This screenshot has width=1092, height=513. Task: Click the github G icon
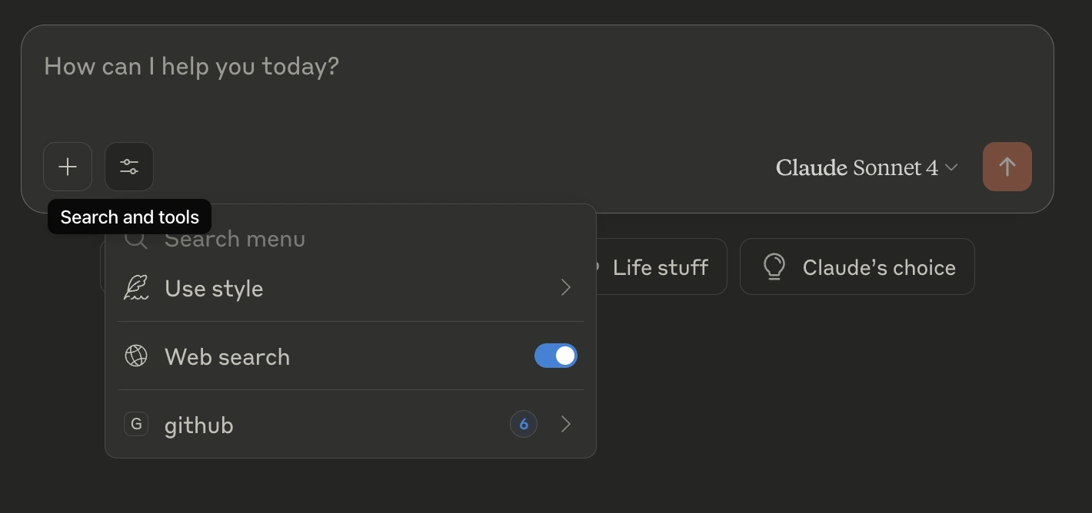(136, 424)
